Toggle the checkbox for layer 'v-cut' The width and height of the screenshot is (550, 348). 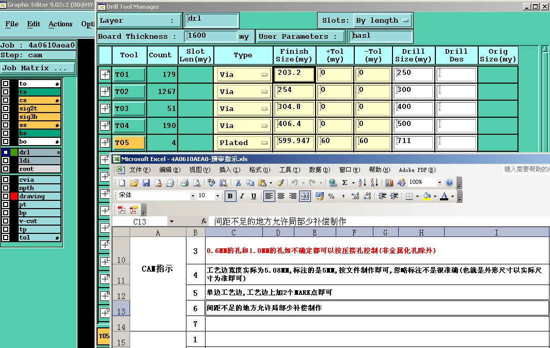pyautogui.click(x=6, y=221)
